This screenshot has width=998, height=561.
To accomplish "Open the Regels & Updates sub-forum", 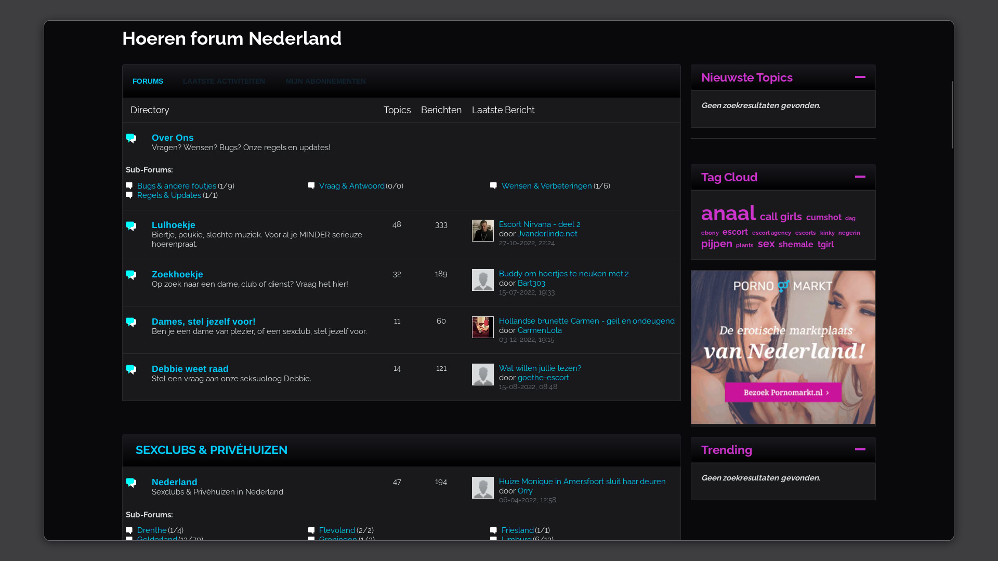I will pyautogui.click(x=169, y=195).
